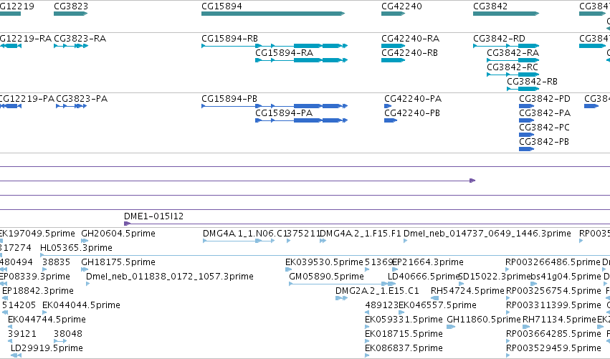This screenshot has height=359, width=610.
Task: Open EST EK086837.5prime
Action: click(404, 348)
